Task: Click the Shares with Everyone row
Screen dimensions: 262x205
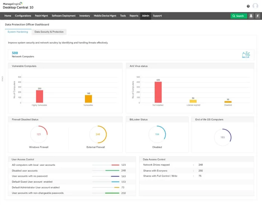Action: (196, 171)
